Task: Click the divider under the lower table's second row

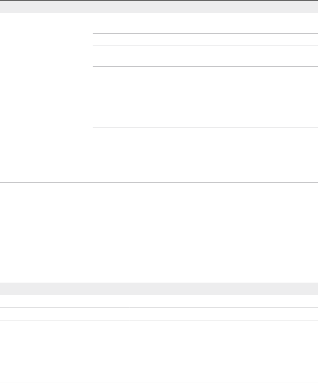Action: pos(159,320)
